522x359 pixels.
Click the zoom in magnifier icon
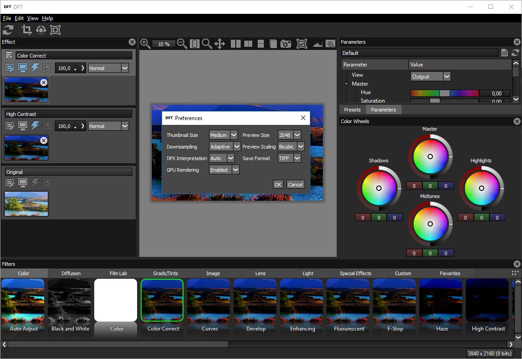pos(145,43)
